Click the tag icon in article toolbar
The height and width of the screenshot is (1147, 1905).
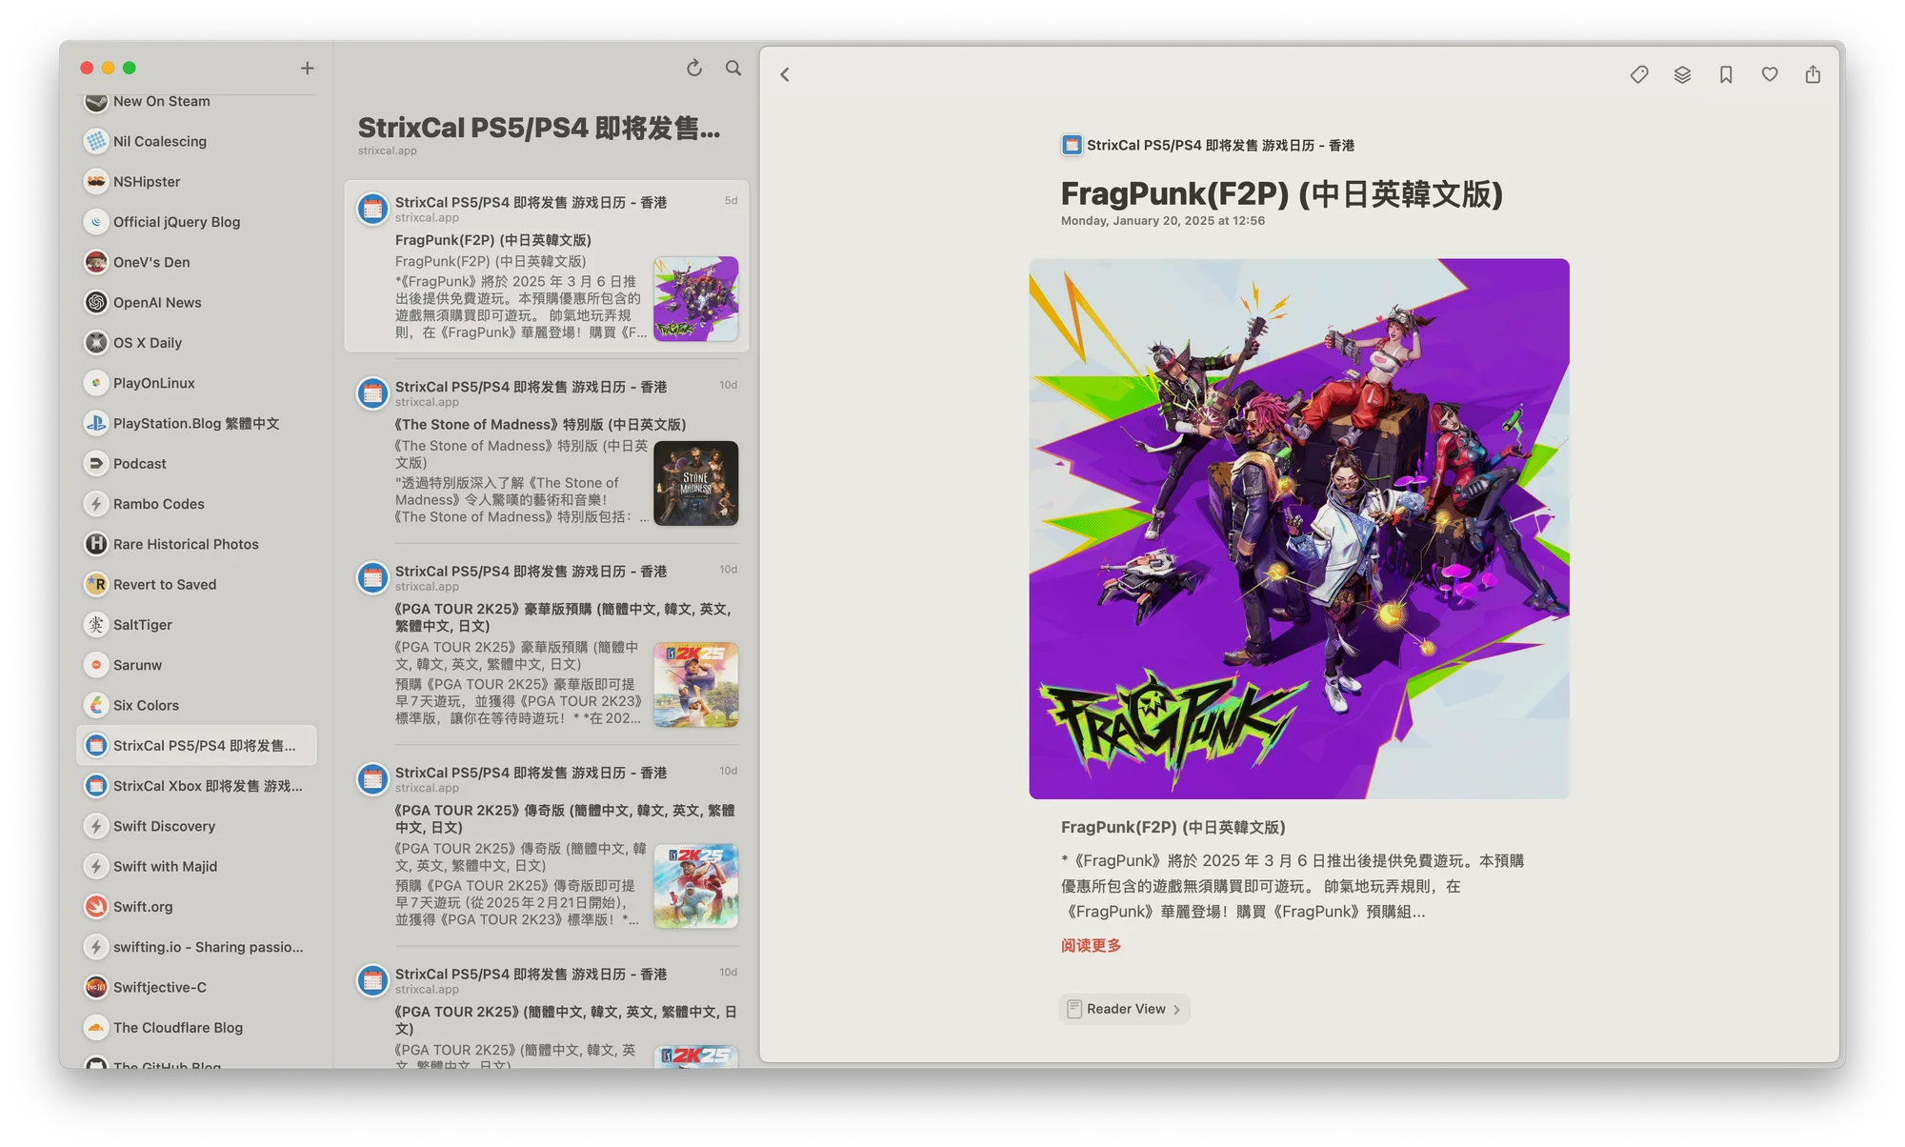click(x=1638, y=74)
